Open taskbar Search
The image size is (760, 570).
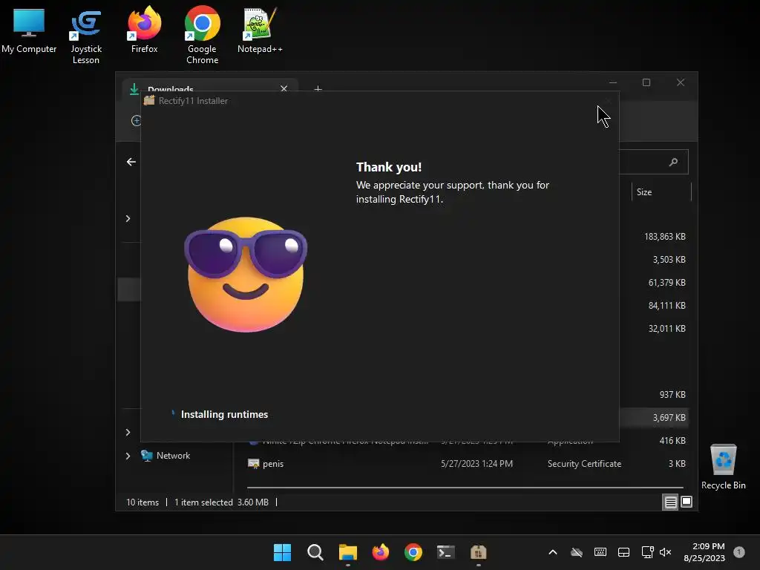point(315,552)
